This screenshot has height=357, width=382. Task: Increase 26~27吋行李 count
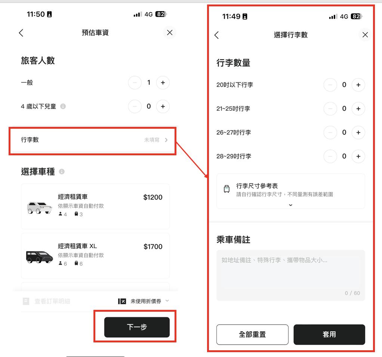pos(358,132)
